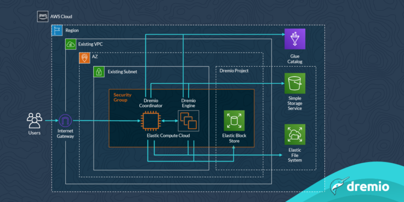The width and height of the screenshot is (404, 202).
Task: Click the Security Group label
Action: coord(122,97)
